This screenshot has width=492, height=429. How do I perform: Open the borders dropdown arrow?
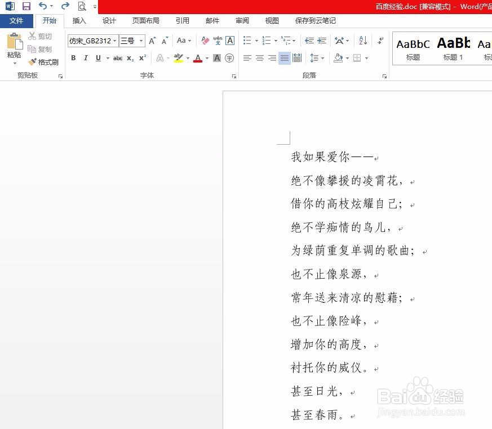pyautogui.click(x=366, y=59)
